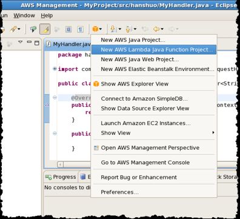This screenshot has height=219, width=240.
Task: Expand the Show View submenu
Action: 154,133
